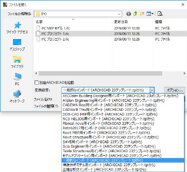
Task: Choose highlighted 一般的なインポート list option
Action: click(x=123, y=160)
